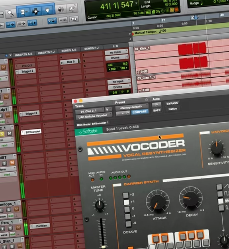Open the counter display main time scale dropdown arrow
The height and width of the screenshot is (249, 229).
pos(136,3)
